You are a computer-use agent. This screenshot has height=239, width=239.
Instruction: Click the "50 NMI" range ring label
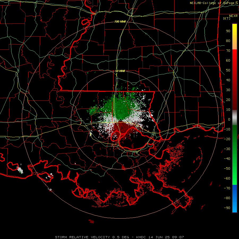(x=120, y=71)
